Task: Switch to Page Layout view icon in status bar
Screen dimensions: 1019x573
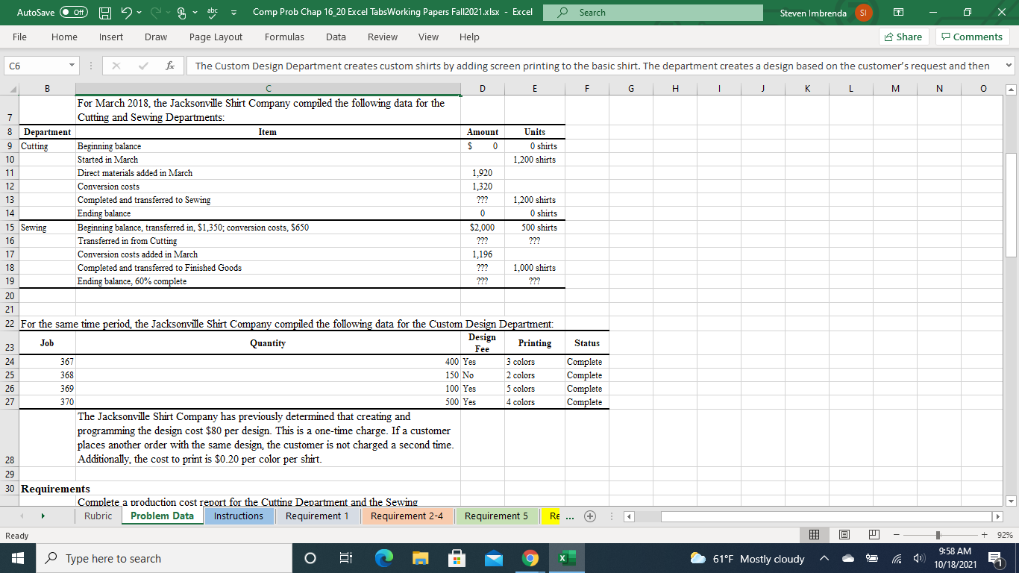Action: 844,534
